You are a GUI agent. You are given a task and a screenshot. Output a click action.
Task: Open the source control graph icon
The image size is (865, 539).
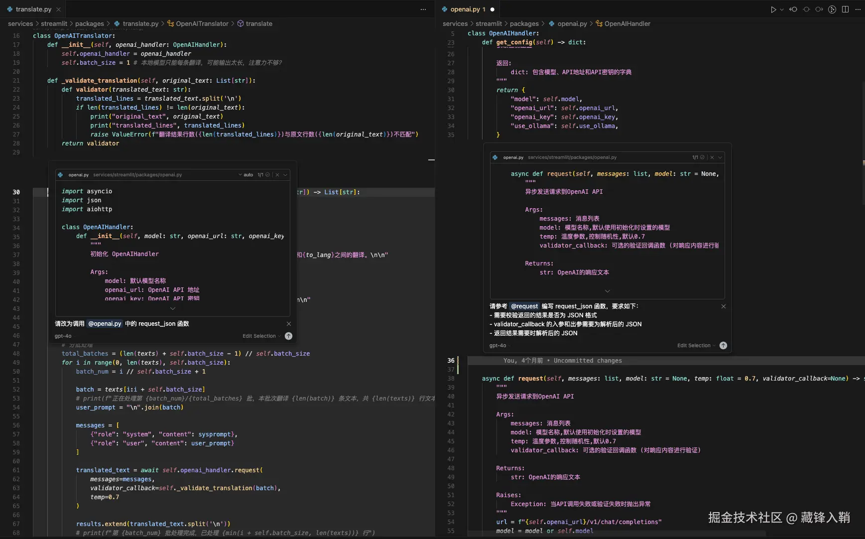coord(832,9)
